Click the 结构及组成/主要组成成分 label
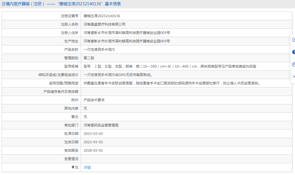Viewport: 295px width, 175px height. [58, 75]
